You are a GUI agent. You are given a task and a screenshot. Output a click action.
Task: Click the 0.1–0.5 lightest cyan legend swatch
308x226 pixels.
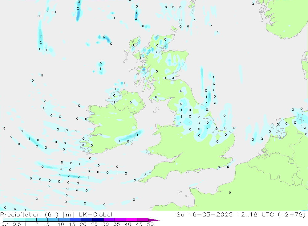click(x=8, y=220)
